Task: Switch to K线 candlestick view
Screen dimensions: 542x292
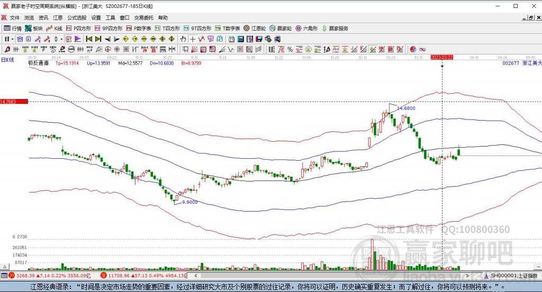Action: click(x=55, y=29)
